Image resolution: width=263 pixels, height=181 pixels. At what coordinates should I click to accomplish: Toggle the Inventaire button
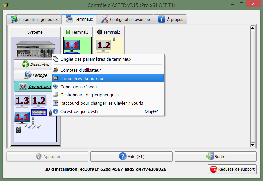[x=33, y=86]
